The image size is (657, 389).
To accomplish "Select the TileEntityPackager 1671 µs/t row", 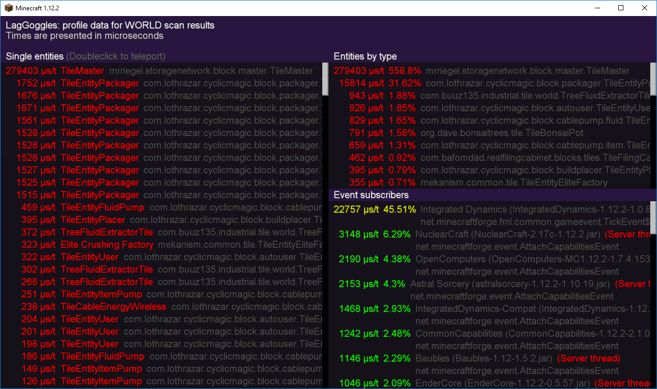I will pyautogui.click(x=161, y=108).
